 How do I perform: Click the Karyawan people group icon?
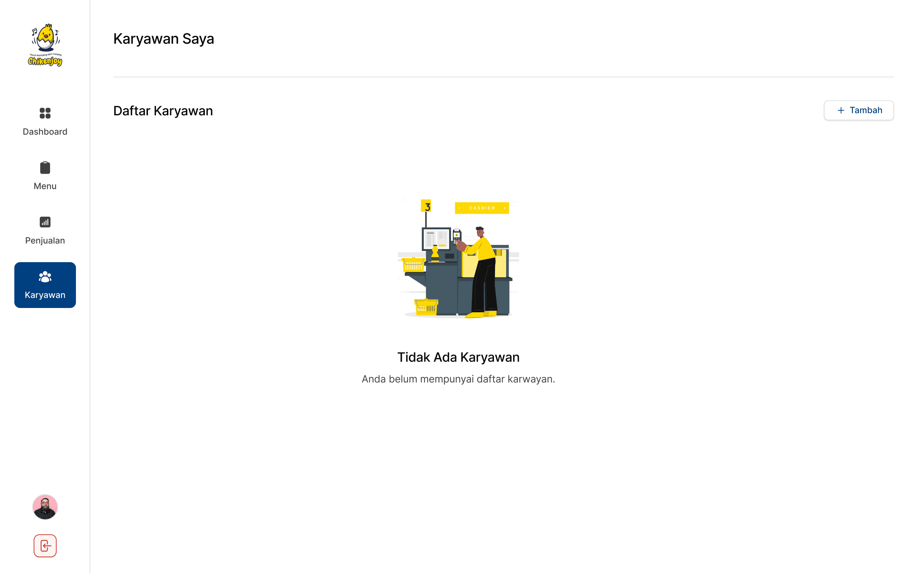point(45,276)
